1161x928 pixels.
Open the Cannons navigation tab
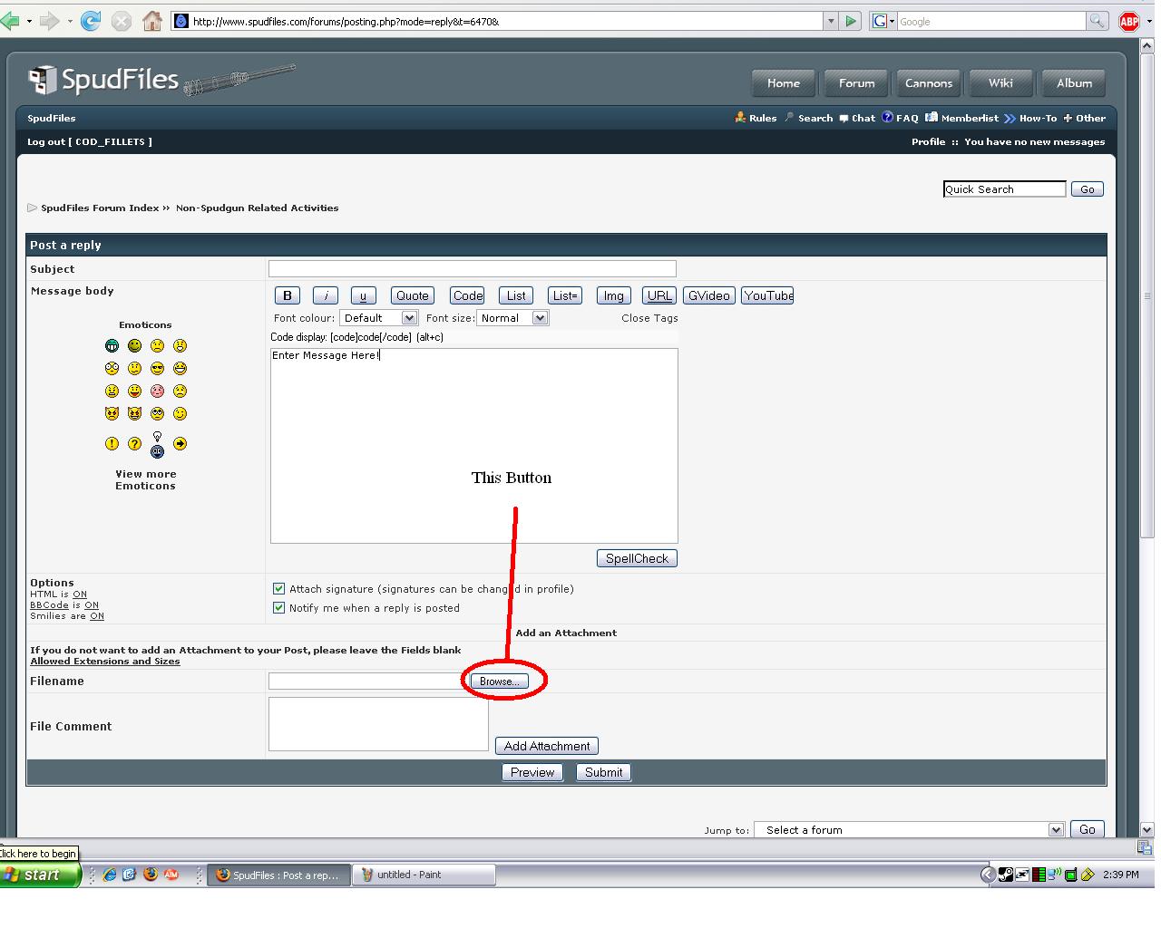point(929,83)
